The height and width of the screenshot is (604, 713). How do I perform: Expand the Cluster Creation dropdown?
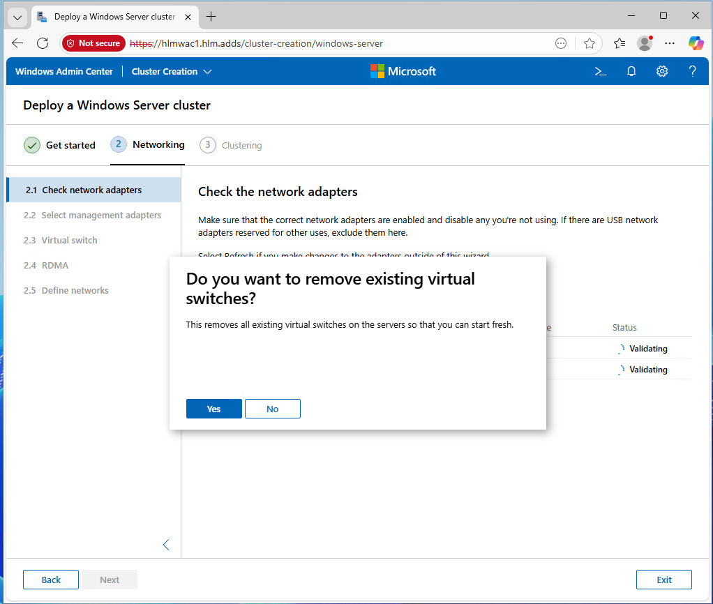tap(172, 71)
